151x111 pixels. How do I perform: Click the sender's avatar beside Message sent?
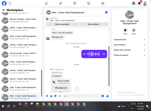click(x=48, y=39)
